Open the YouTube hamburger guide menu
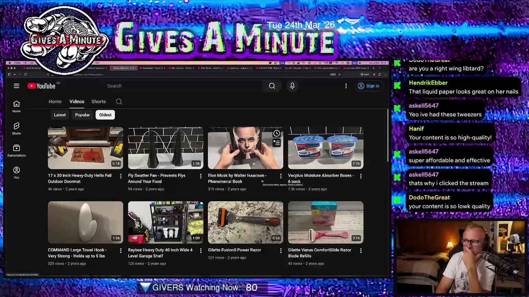The image size is (529, 297). coord(17,86)
